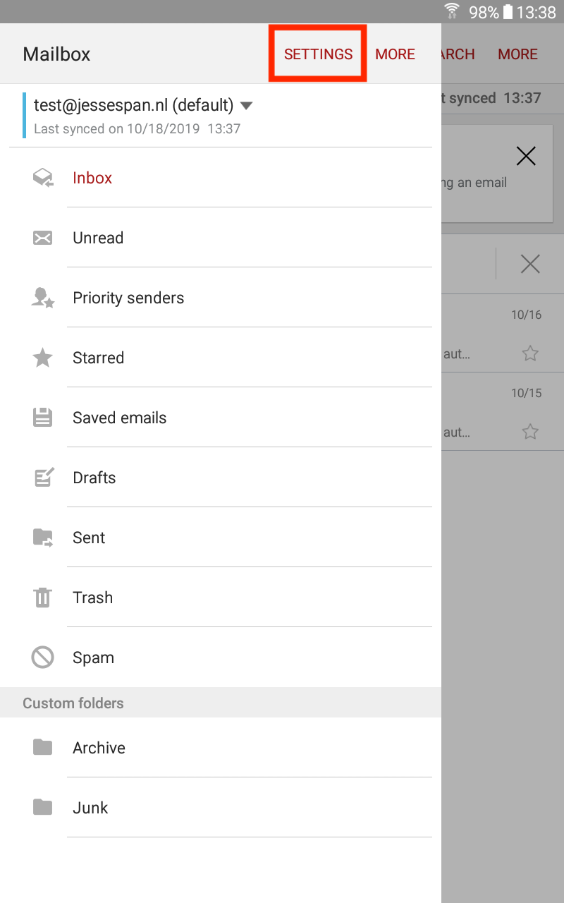The width and height of the screenshot is (564, 903).
Task: Tap the Trash bin icon
Action: tap(43, 598)
